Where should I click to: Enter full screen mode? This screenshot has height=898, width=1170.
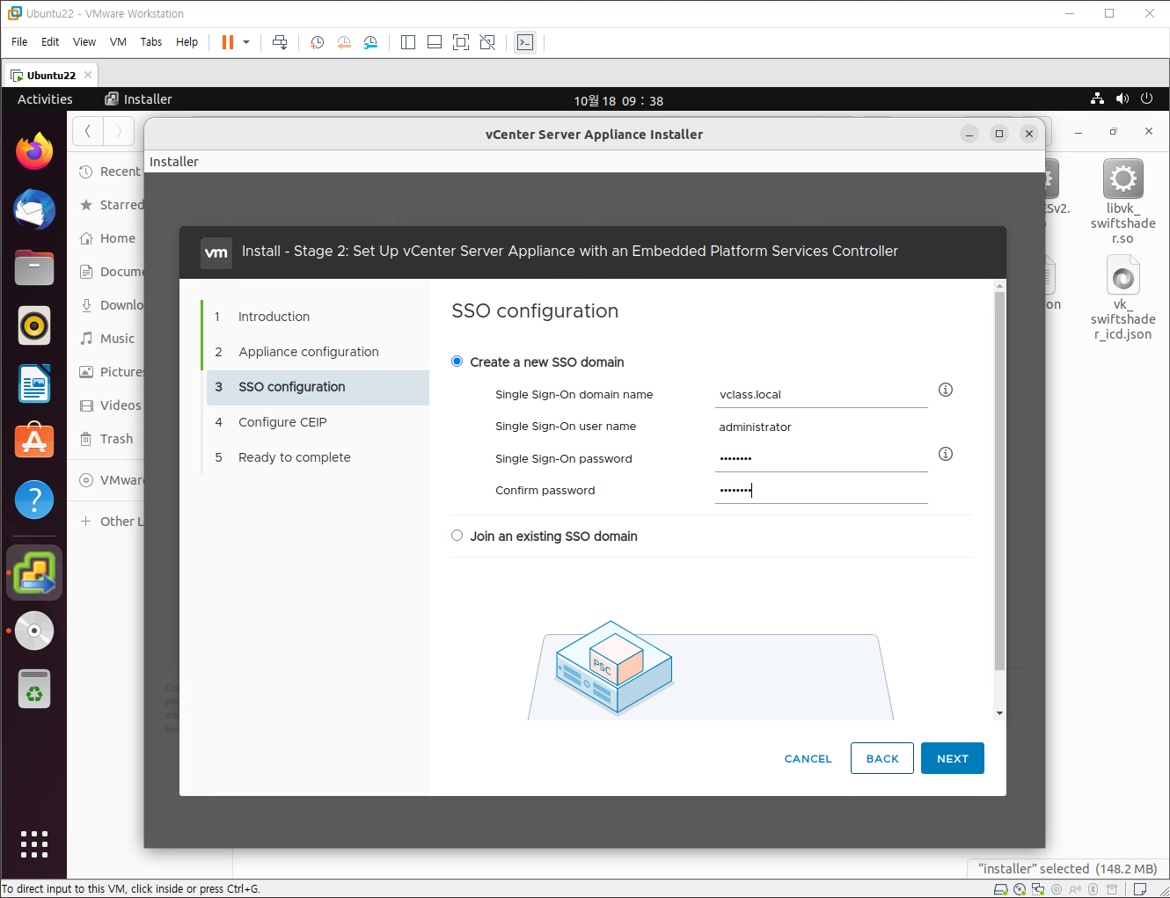click(461, 42)
